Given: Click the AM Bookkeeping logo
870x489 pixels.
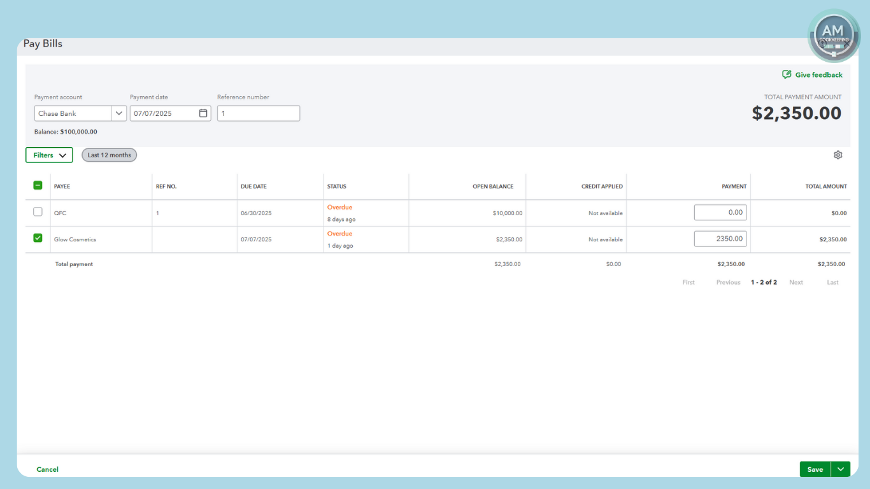Looking at the screenshot, I should [x=833, y=36].
